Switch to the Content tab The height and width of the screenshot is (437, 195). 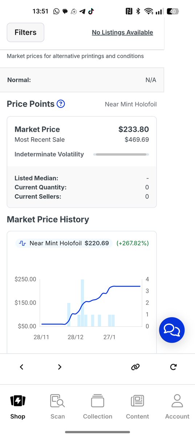(137, 407)
